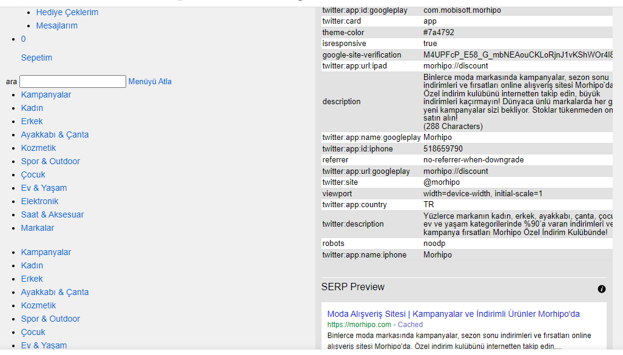Go to the Markalar menu item
The width and height of the screenshot is (623, 355).
[38, 228]
